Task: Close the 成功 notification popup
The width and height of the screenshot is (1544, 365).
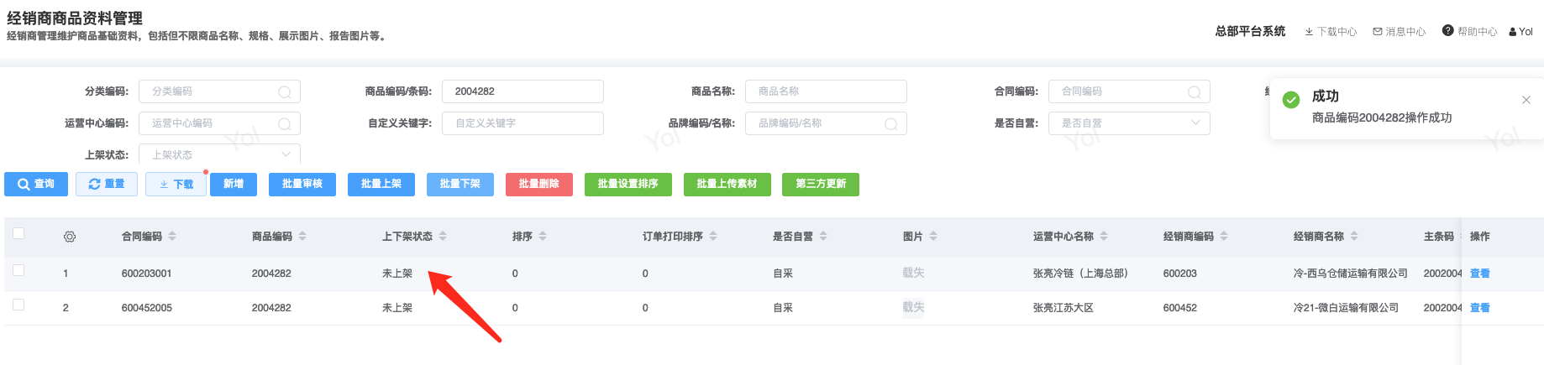Action: [x=1526, y=100]
